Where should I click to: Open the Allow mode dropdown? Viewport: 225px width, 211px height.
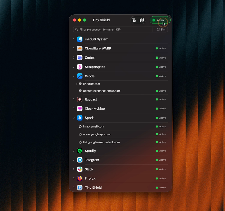[x=160, y=20]
